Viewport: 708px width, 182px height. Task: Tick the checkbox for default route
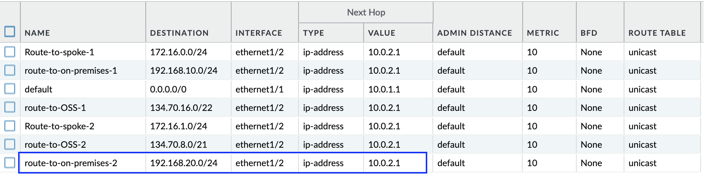point(10,89)
